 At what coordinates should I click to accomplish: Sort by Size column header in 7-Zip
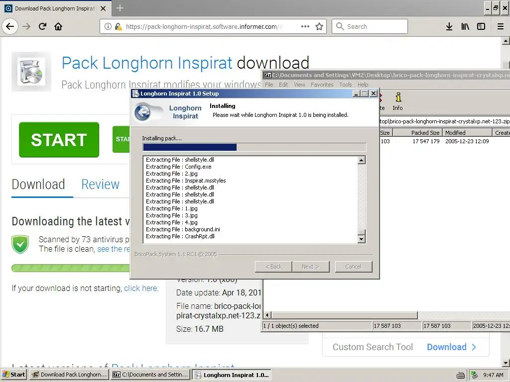pos(386,132)
